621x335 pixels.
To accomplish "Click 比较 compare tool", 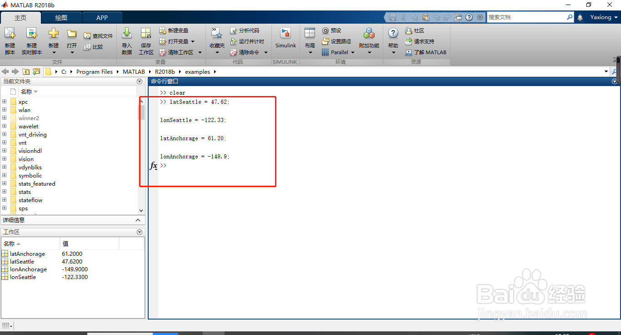I will point(94,47).
